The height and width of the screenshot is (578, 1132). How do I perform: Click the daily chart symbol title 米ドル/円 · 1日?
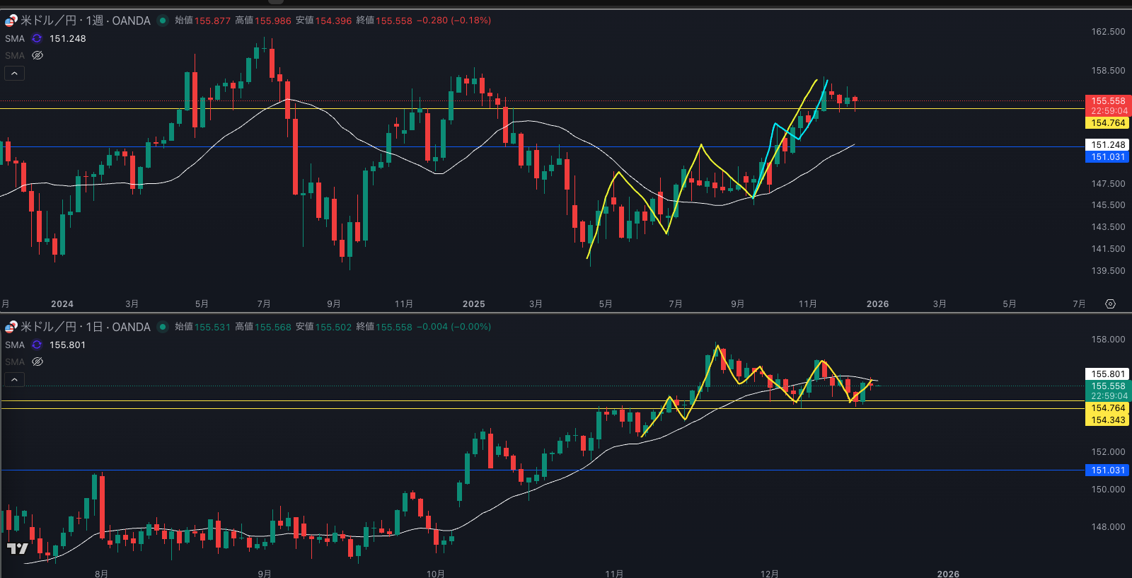coord(85,327)
